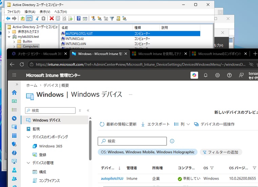Screen dimensions: 258x187
Task: Open the 列 columns dropdown
Action: click(x=182, y=124)
